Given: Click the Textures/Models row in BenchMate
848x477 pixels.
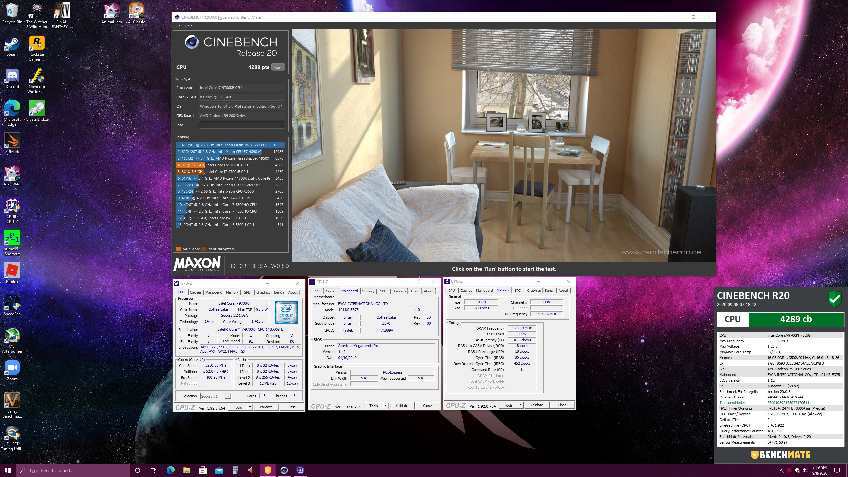Looking at the screenshot, I should point(780,403).
